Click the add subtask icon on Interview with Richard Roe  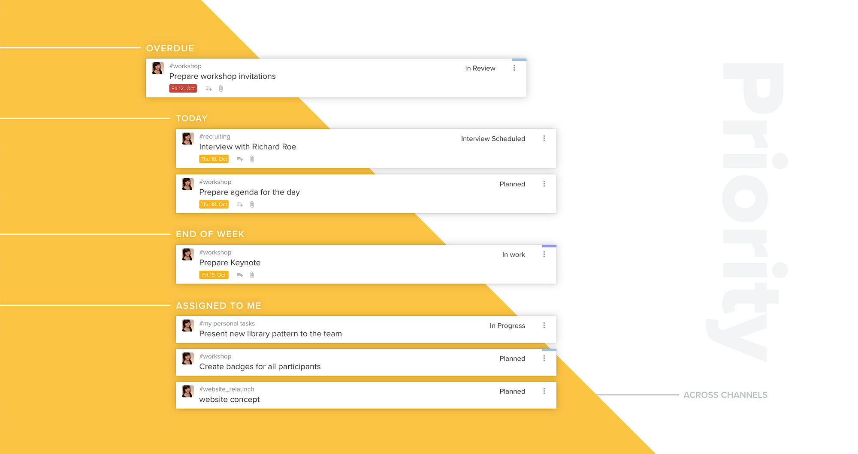click(240, 159)
